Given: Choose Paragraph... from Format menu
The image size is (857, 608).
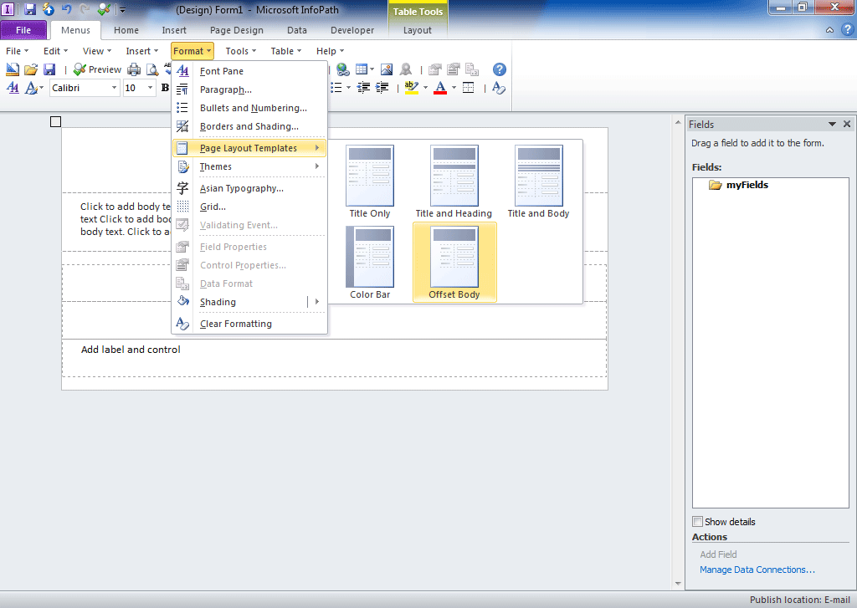Looking at the screenshot, I should (249, 89).
